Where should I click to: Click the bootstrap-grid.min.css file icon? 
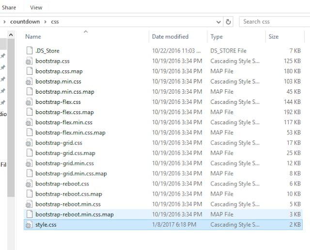29,163
